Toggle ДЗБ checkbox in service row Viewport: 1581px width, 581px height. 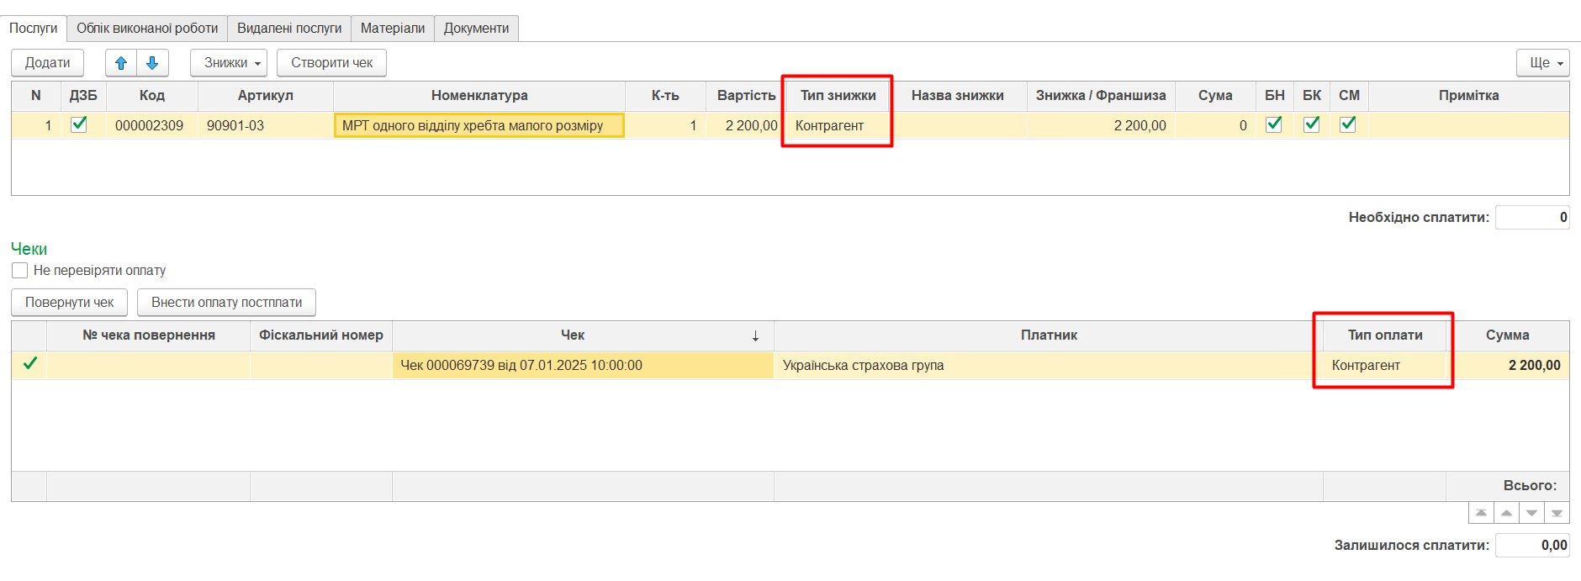tap(79, 124)
